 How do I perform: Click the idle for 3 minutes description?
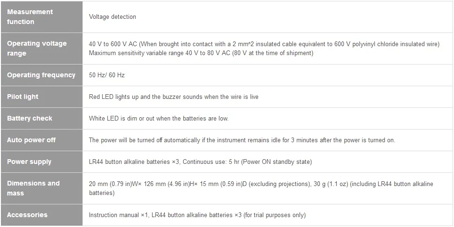(x=242, y=140)
